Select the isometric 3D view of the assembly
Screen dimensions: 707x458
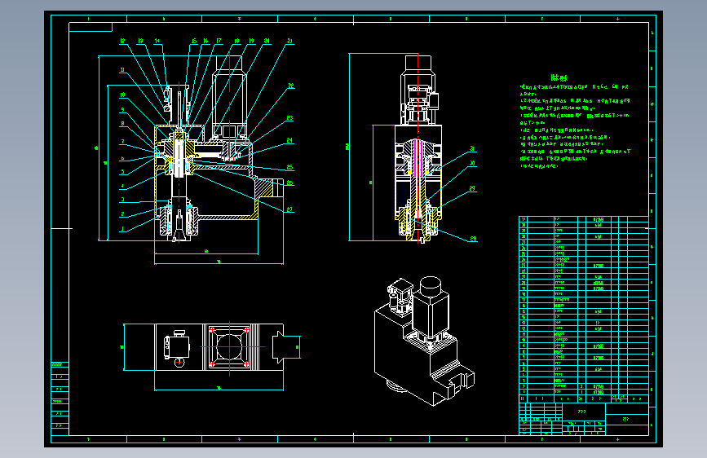tap(424, 341)
